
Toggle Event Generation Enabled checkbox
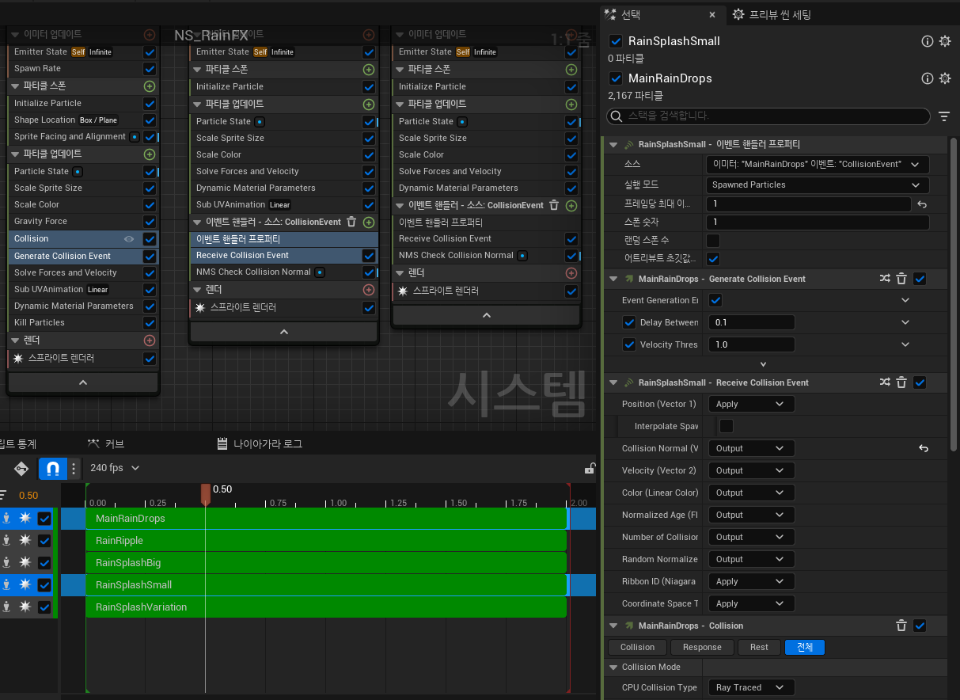(715, 300)
